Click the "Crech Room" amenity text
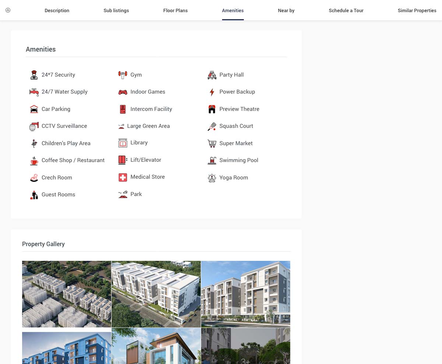Image resolution: width=442 pixels, height=364 pixels. point(57,178)
